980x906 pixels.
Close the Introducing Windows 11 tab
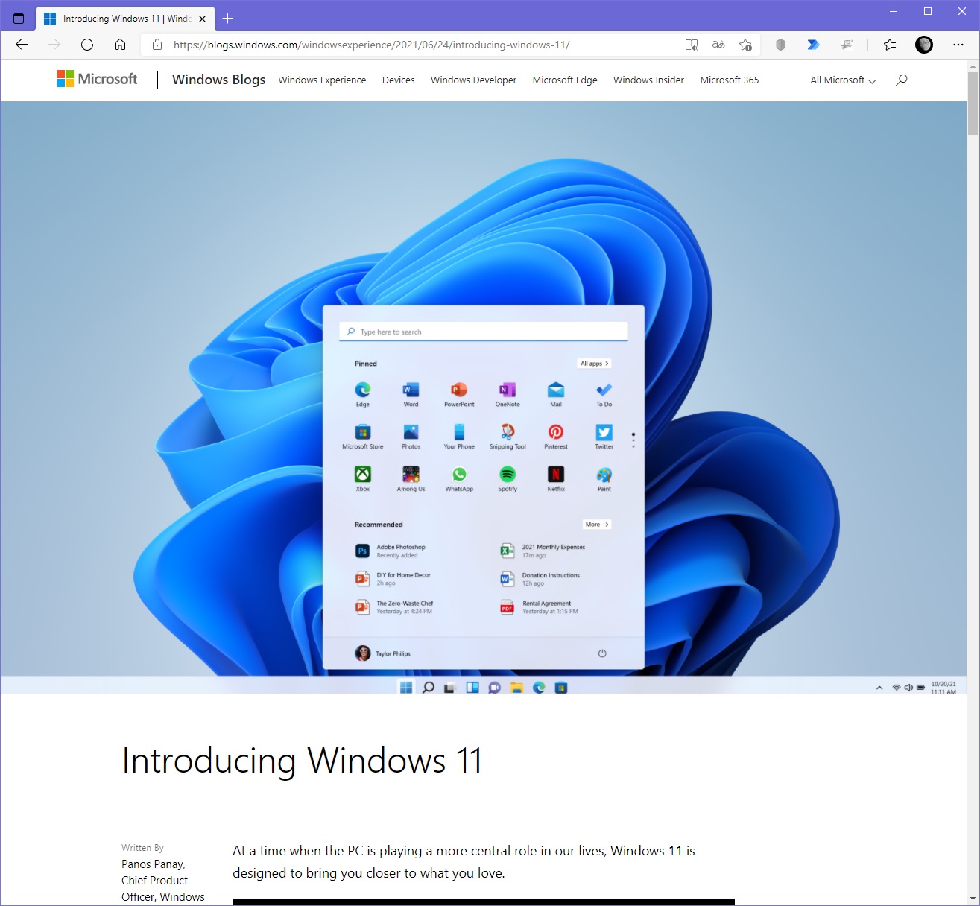coord(202,19)
